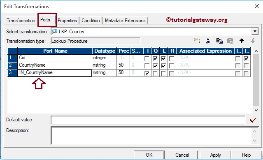This screenshot has height=160, width=263.
Task: Click the Default value input field
Action: 148,120
